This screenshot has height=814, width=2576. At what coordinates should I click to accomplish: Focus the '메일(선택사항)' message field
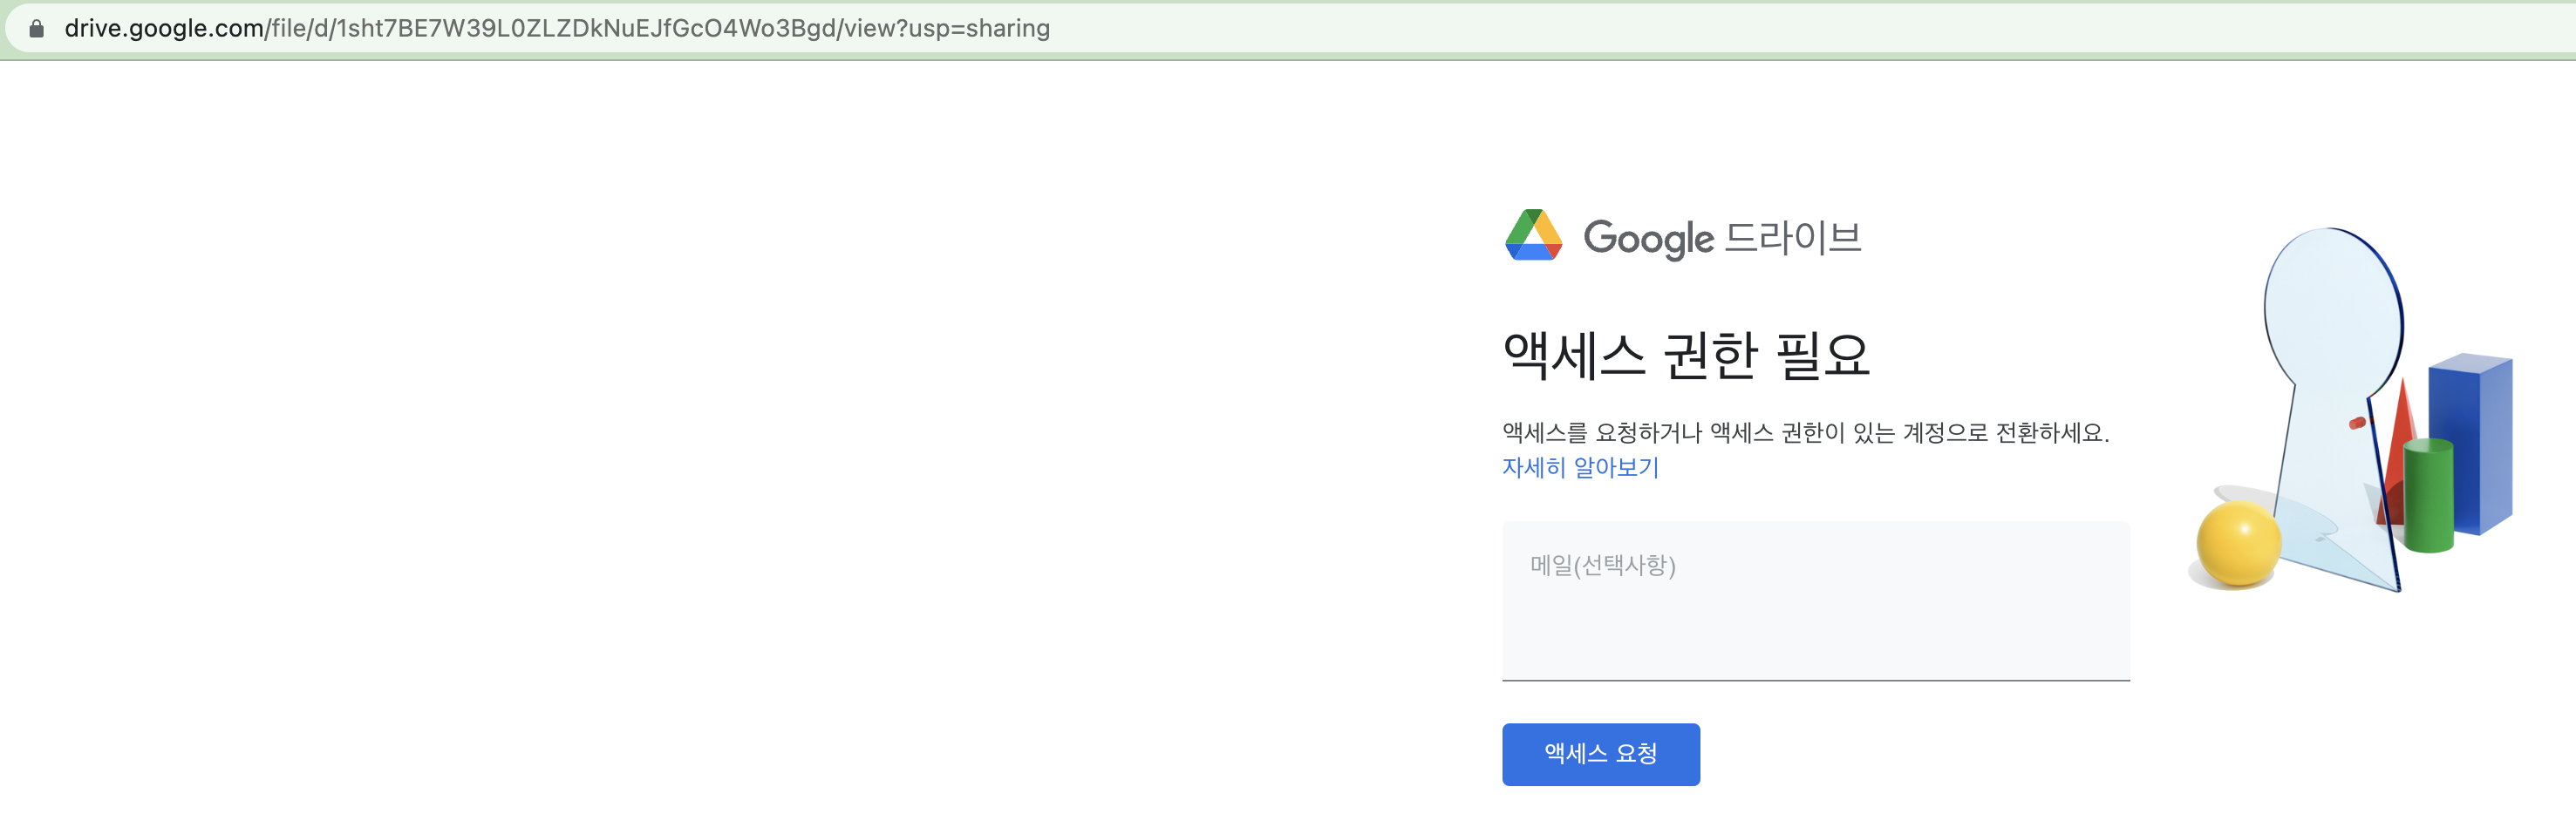(1815, 600)
